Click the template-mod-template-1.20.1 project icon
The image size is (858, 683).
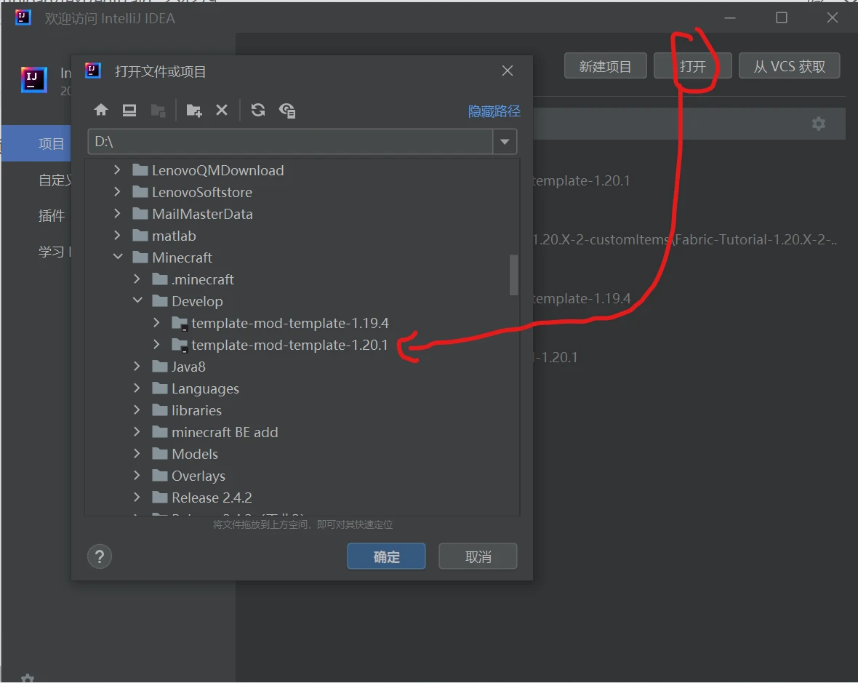pos(180,346)
